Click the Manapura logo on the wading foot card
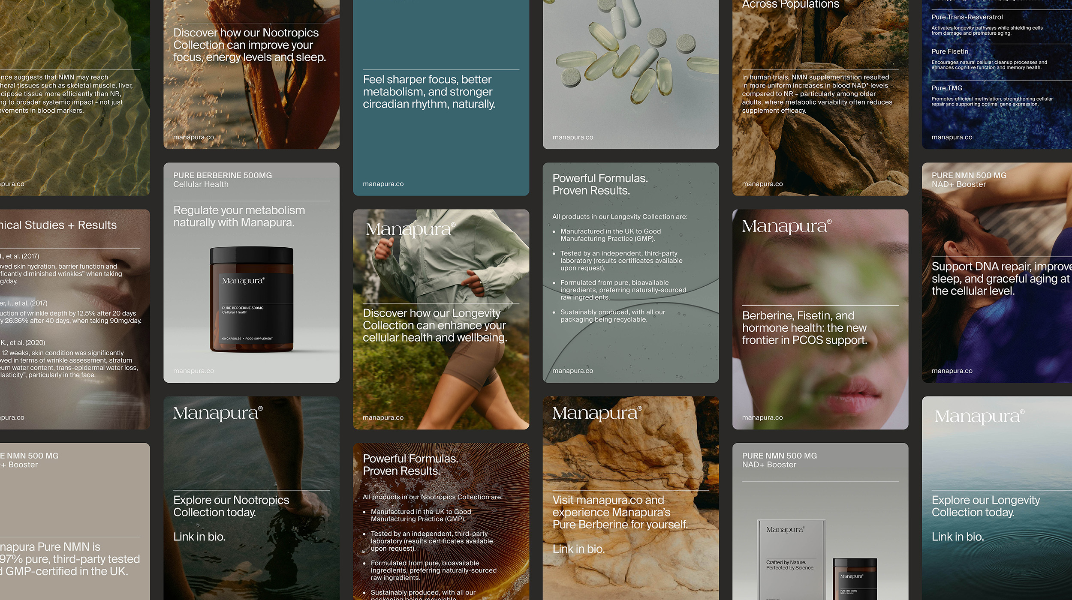Image resolution: width=1072 pixels, height=600 pixels. [x=218, y=413]
